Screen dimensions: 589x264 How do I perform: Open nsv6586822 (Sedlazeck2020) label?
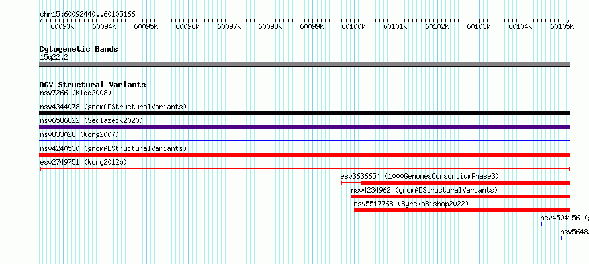click(x=91, y=120)
